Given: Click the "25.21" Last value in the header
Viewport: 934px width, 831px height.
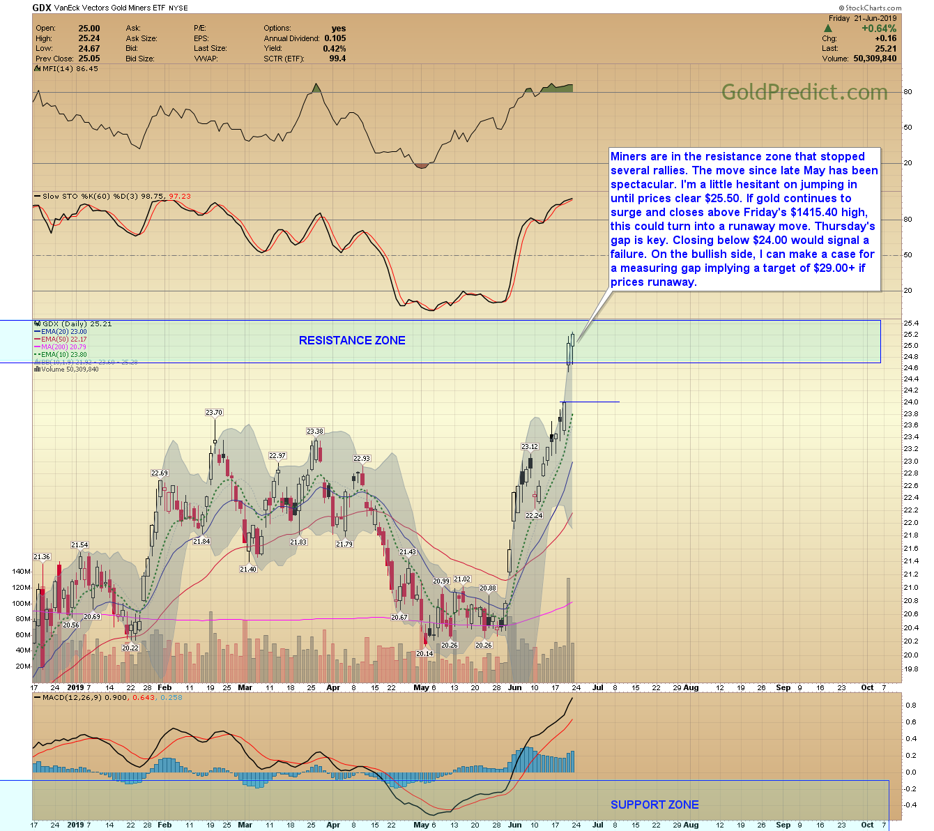Looking at the screenshot, I should 886,49.
